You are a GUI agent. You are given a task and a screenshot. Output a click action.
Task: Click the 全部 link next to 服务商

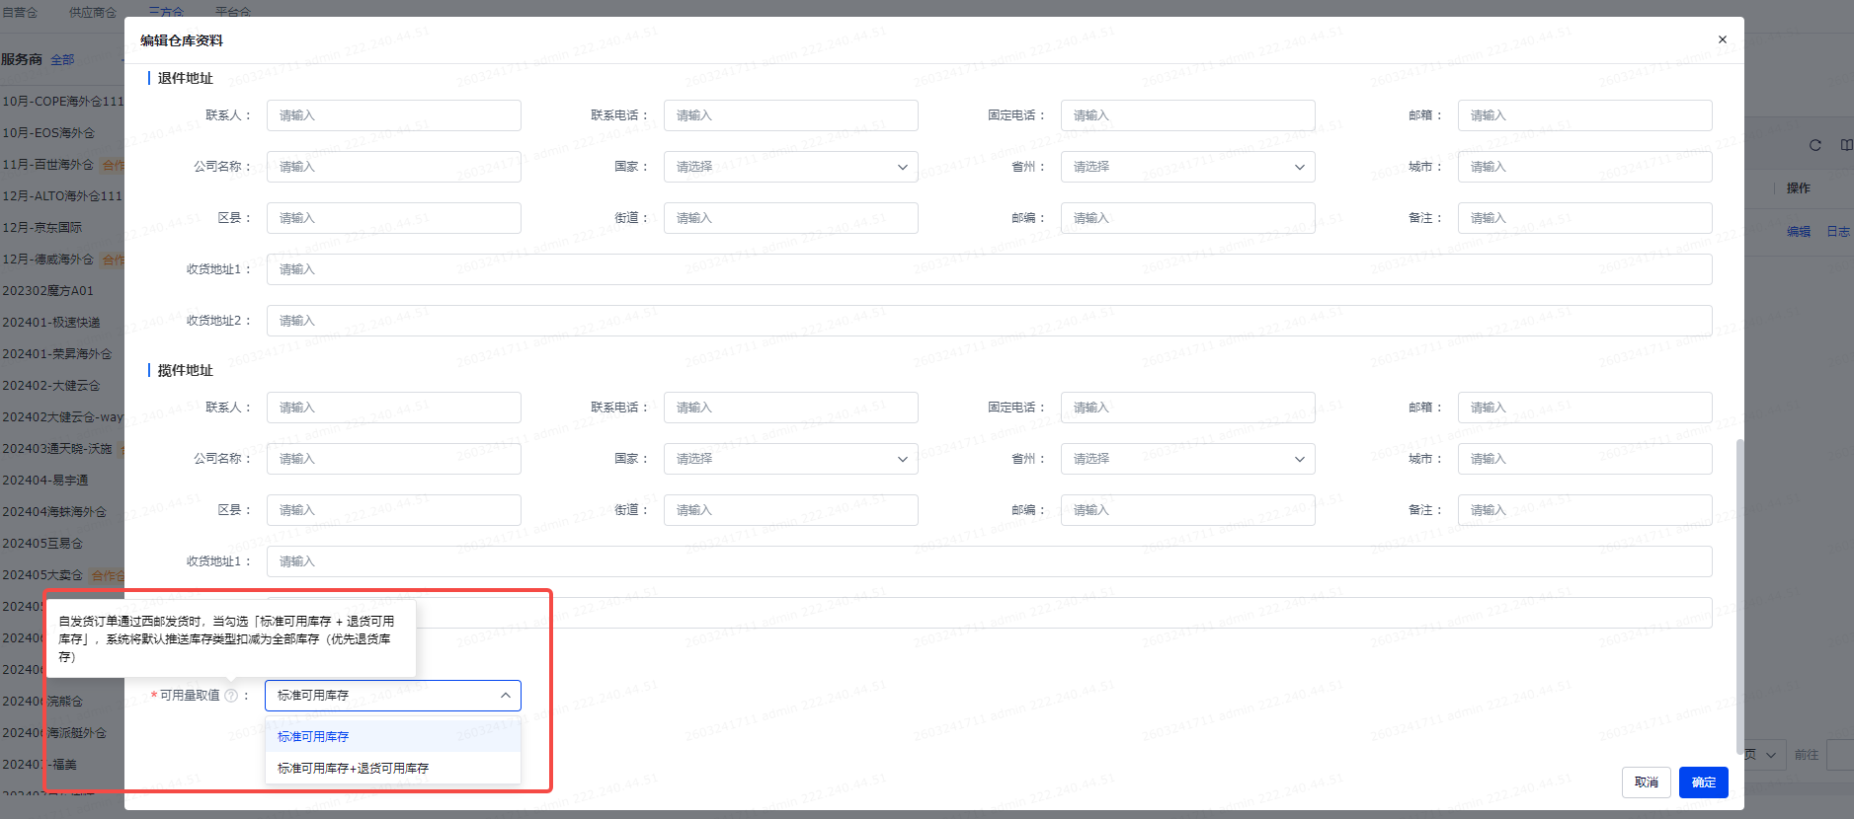(x=62, y=60)
